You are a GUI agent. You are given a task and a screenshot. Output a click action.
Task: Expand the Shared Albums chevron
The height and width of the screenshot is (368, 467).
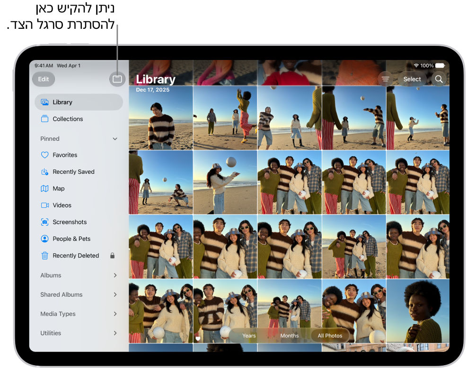point(115,295)
